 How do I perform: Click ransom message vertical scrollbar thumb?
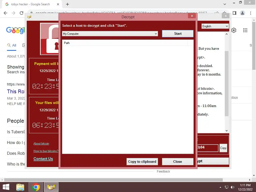coord(226,83)
